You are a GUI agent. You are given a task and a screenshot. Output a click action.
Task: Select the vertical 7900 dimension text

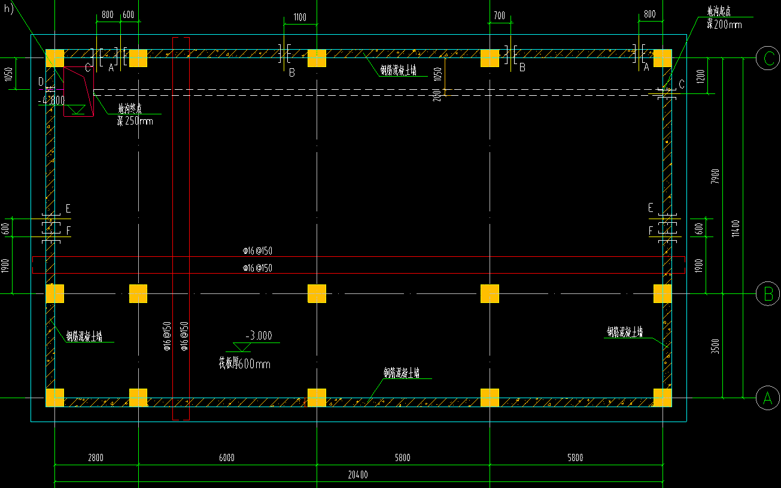tap(715, 178)
